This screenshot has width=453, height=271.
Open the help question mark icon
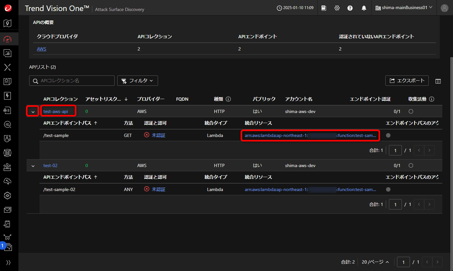350,8
